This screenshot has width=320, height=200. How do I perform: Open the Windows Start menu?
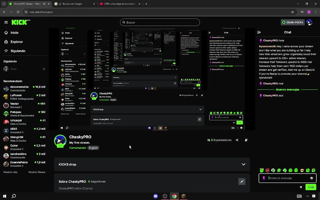(4, 196)
